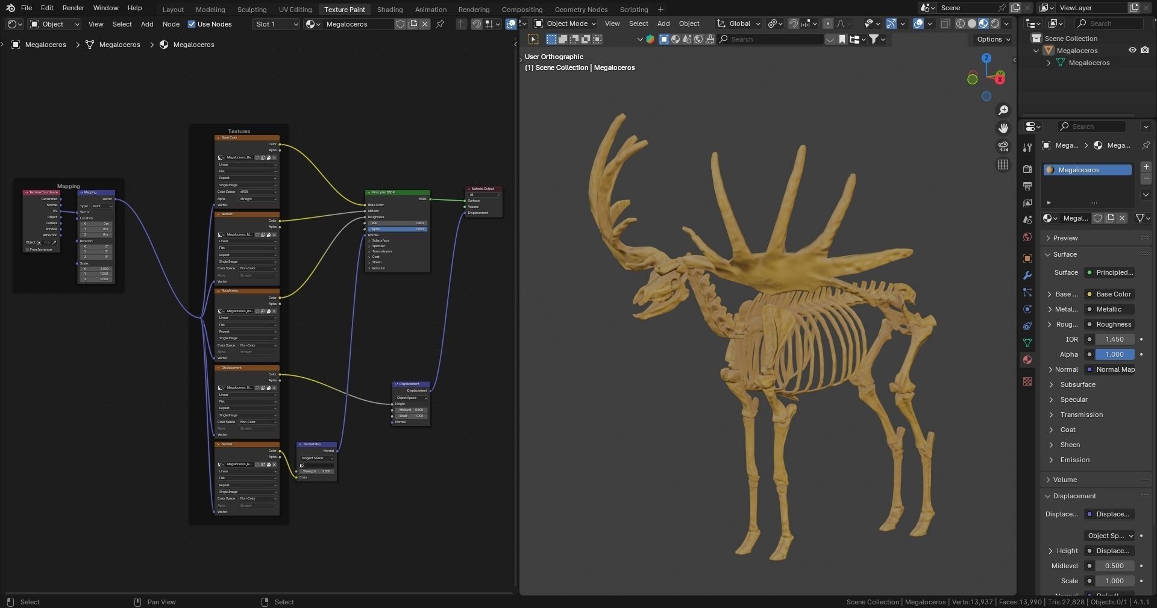This screenshot has height=608, width=1157.
Task: Open the Scene properties tab
Action: tap(1027, 220)
